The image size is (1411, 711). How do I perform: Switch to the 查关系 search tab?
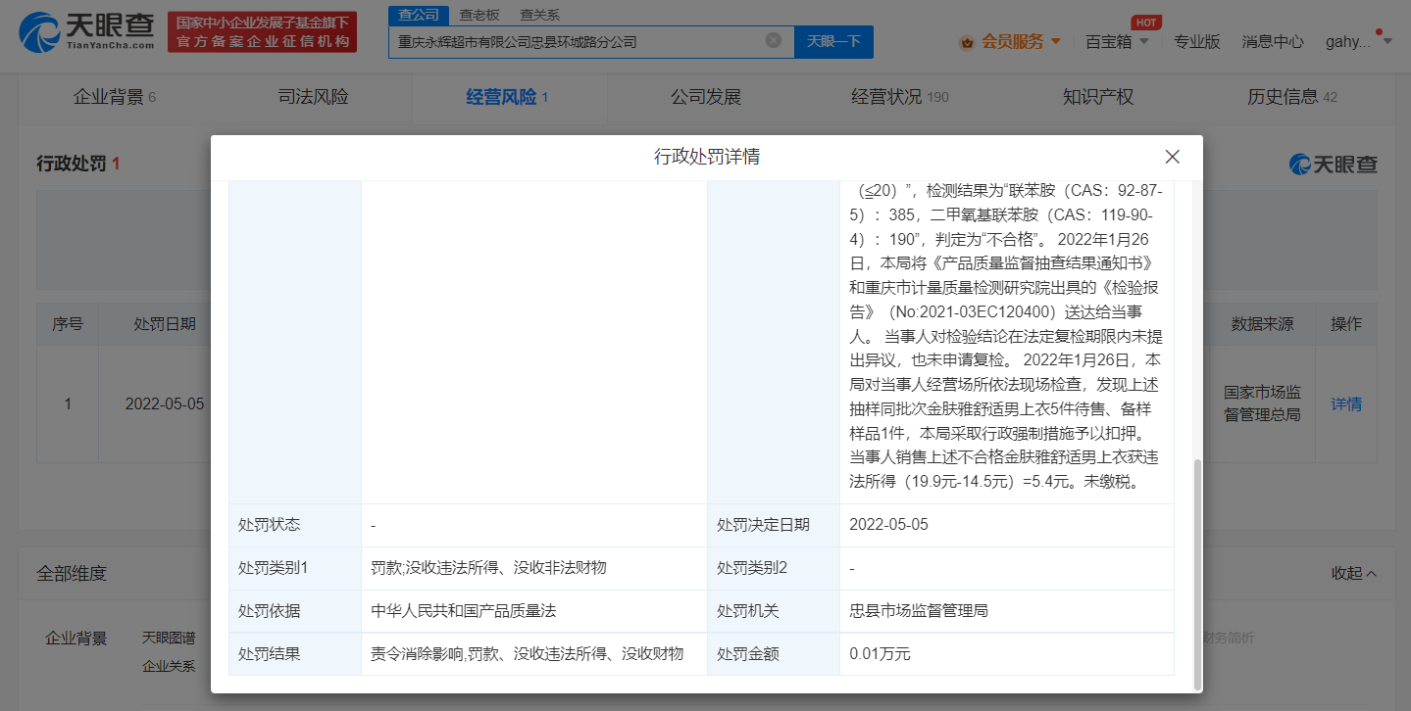(x=540, y=15)
